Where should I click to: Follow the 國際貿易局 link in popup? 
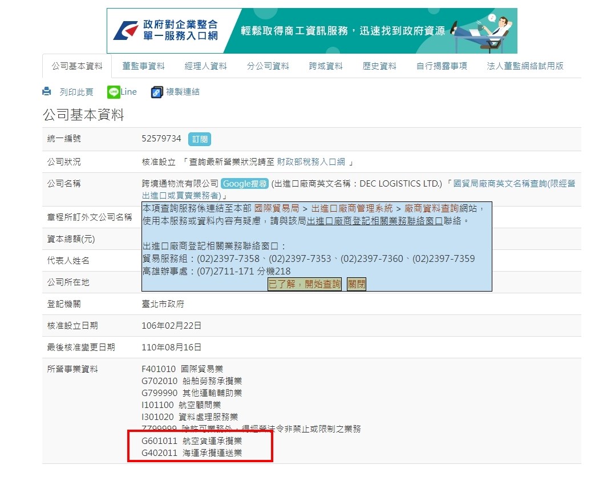coord(277,209)
